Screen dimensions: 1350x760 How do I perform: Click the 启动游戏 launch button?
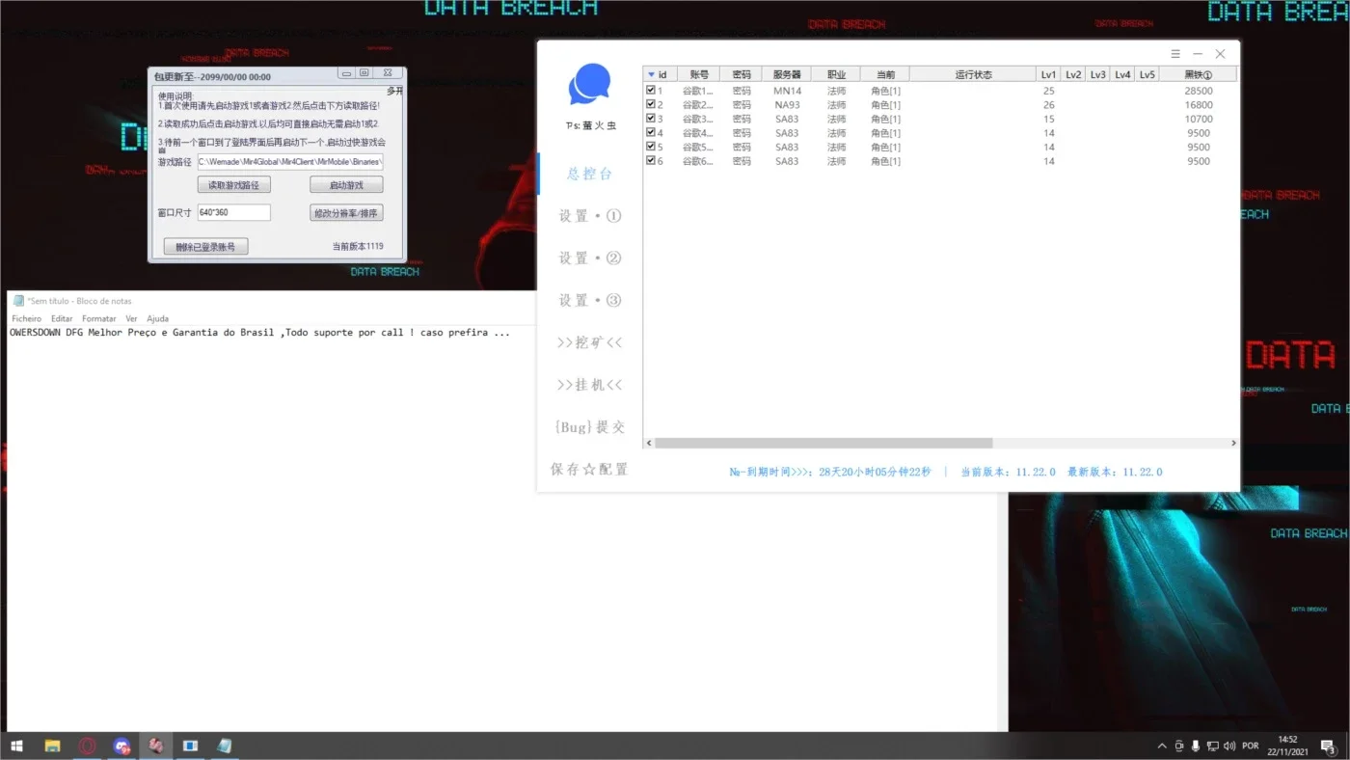coord(346,185)
